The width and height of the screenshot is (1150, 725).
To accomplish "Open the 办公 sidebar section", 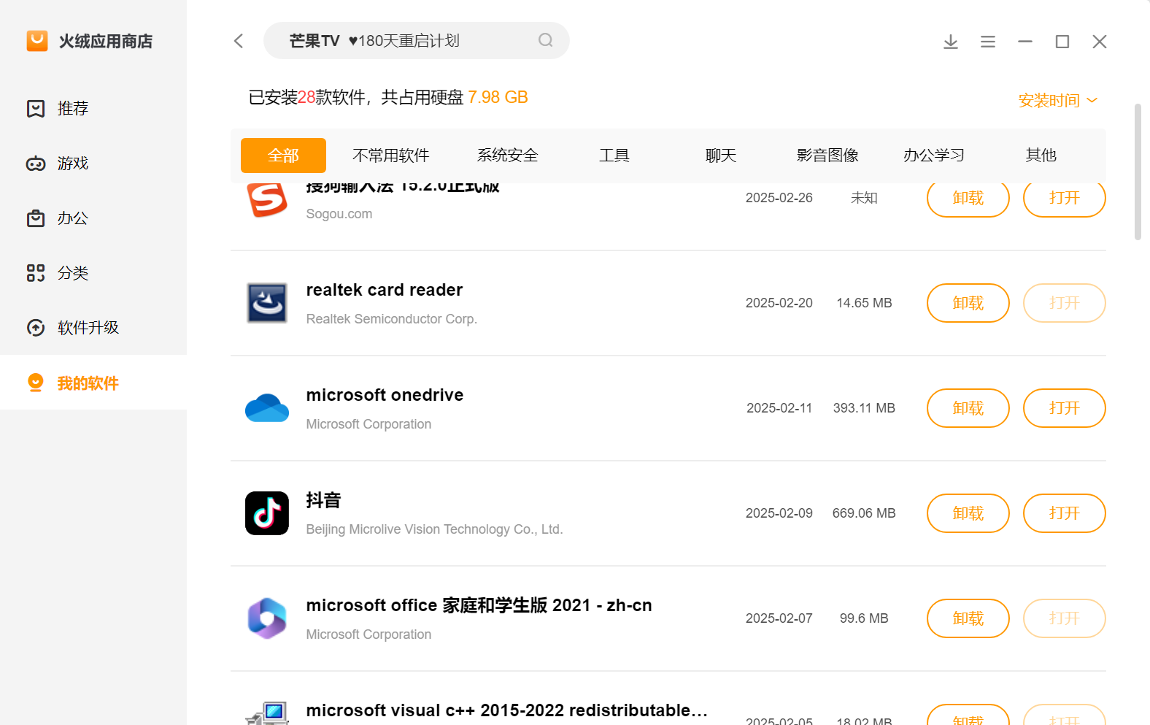I will (x=93, y=218).
